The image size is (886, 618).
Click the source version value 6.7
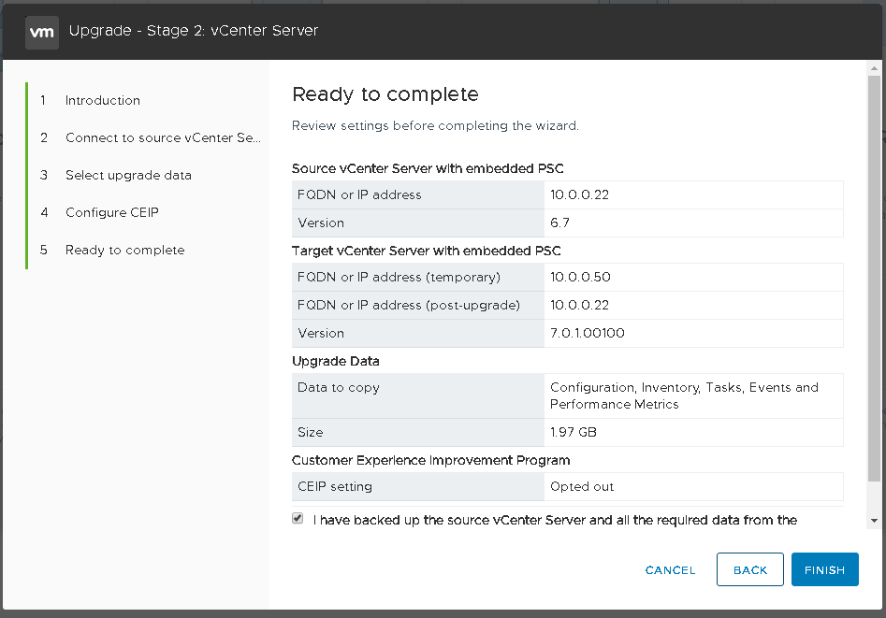(559, 223)
